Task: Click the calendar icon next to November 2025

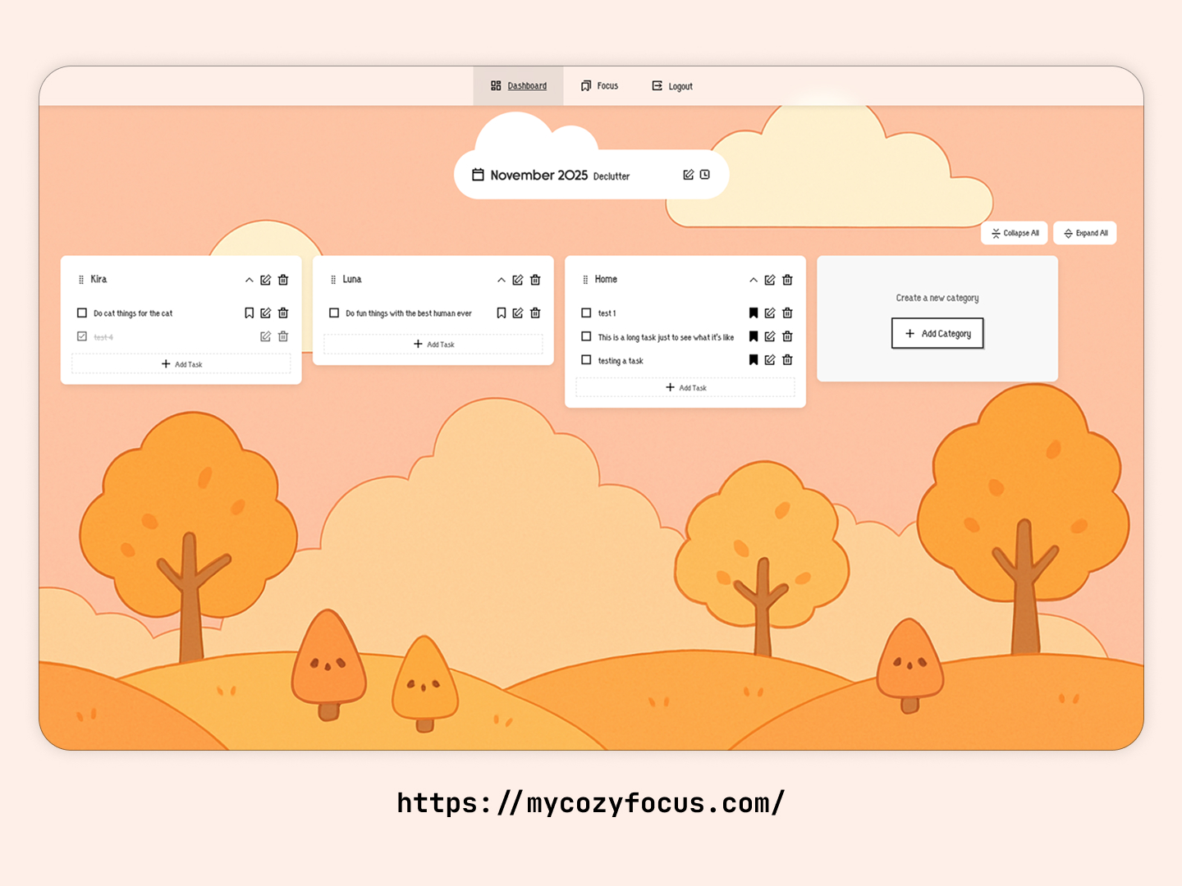Action: 479,174
